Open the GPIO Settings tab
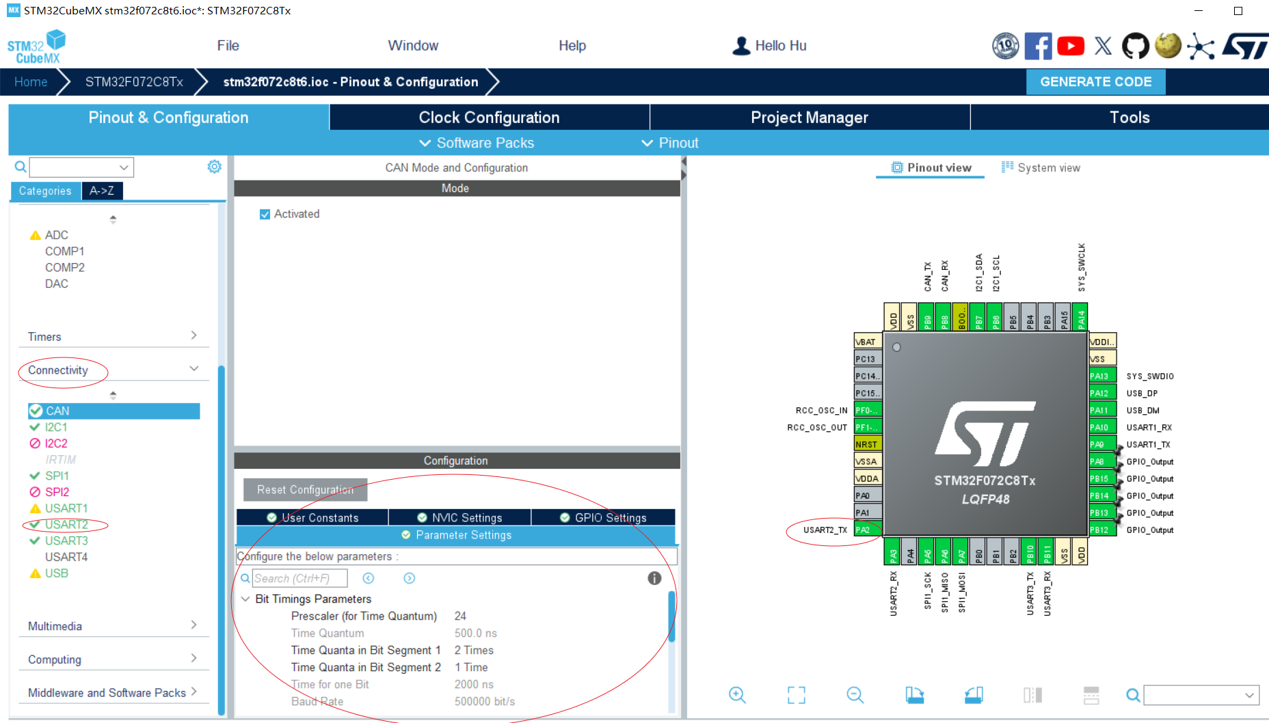The height and width of the screenshot is (723, 1269). click(x=603, y=517)
